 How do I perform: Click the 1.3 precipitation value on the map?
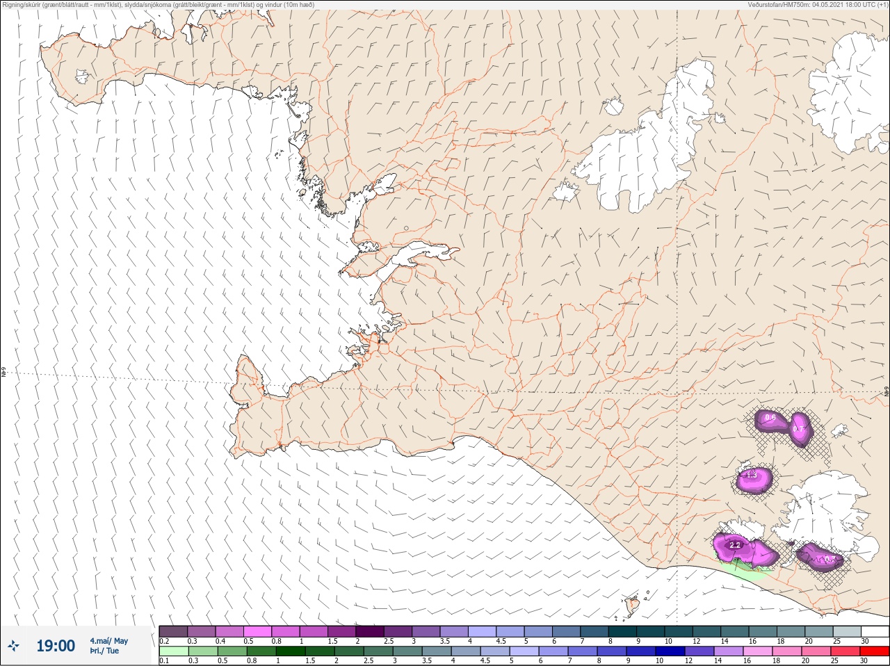point(750,476)
